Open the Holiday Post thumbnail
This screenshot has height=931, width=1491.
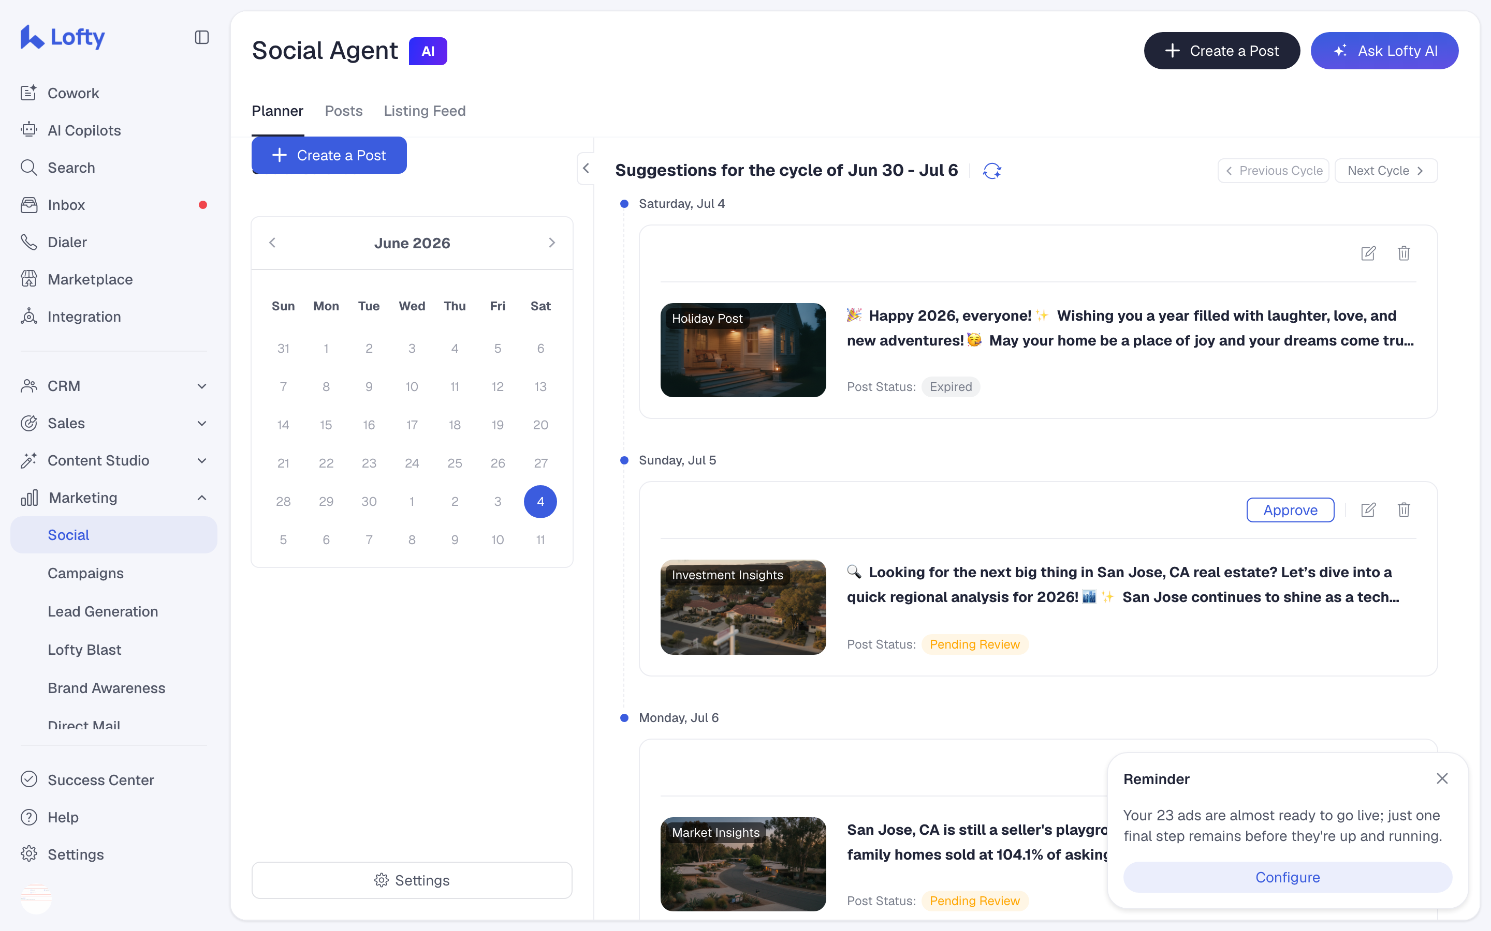743,350
